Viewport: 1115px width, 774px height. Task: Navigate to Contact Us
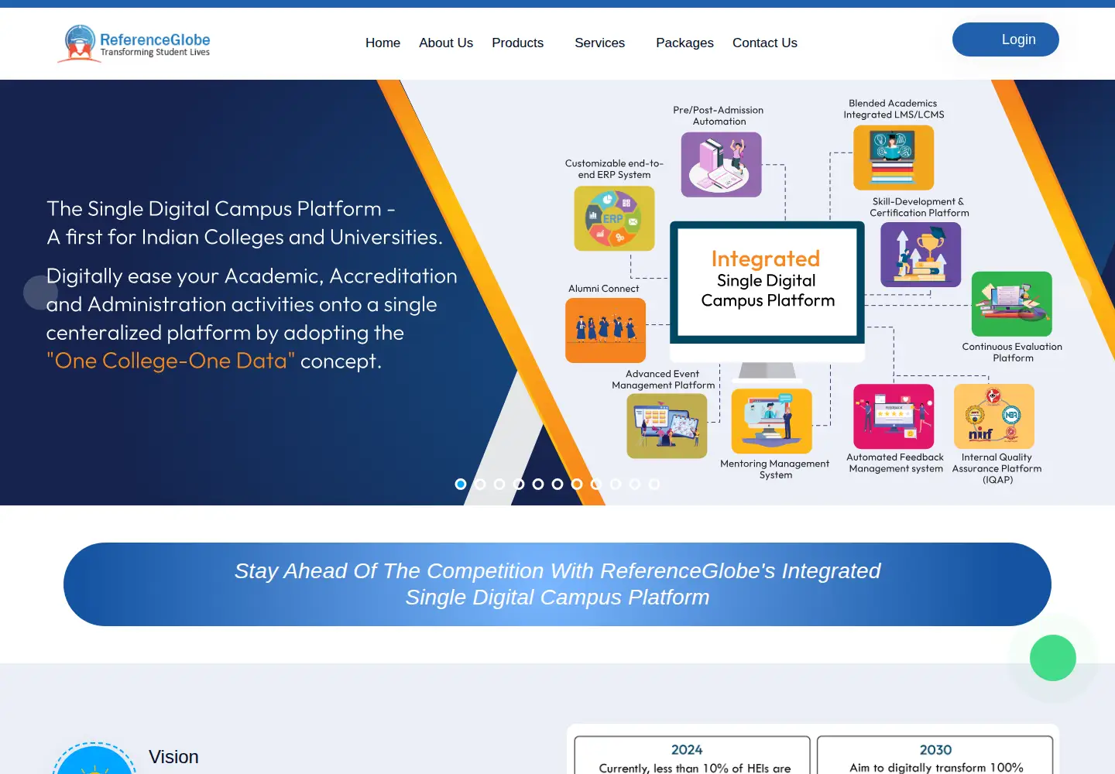click(x=765, y=43)
